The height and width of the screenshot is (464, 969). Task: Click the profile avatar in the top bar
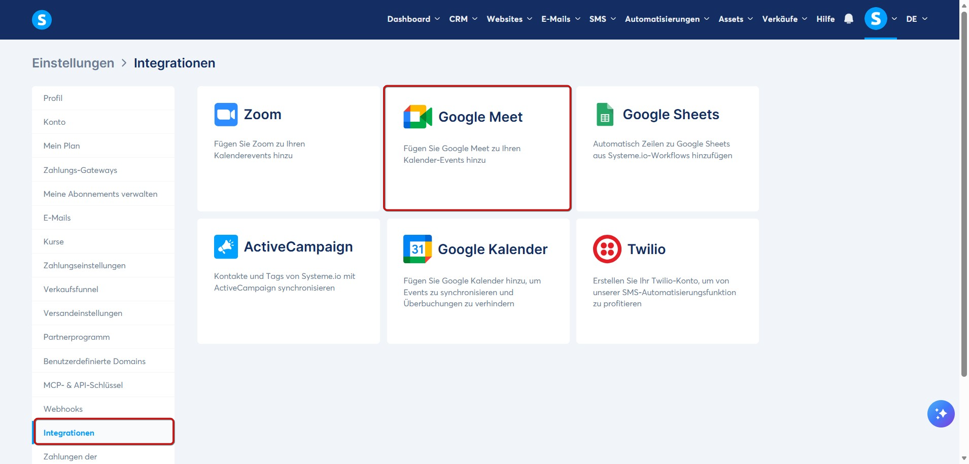pos(876,19)
